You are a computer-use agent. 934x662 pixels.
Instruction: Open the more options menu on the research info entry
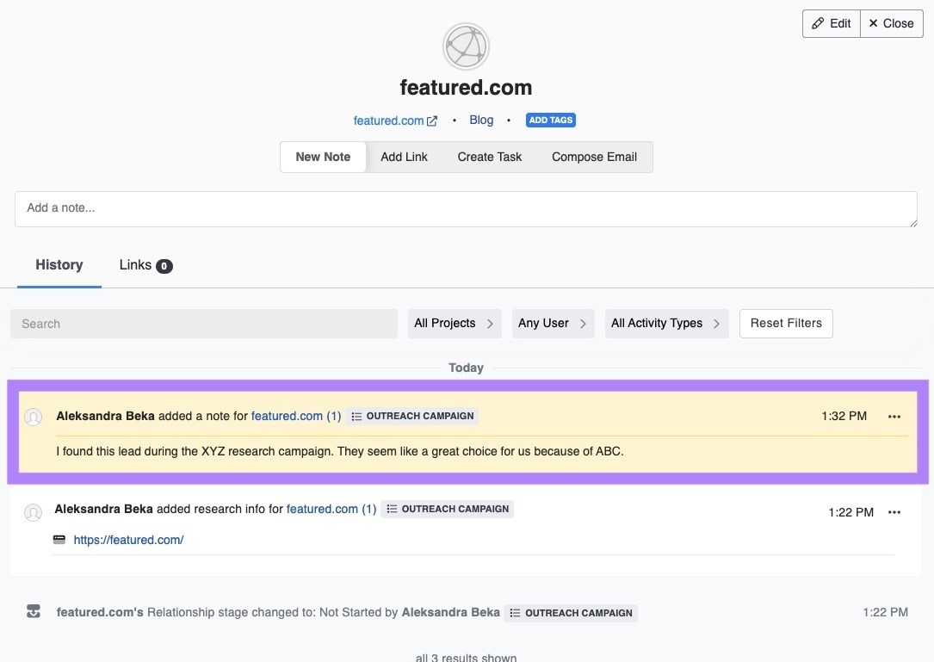click(x=894, y=512)
